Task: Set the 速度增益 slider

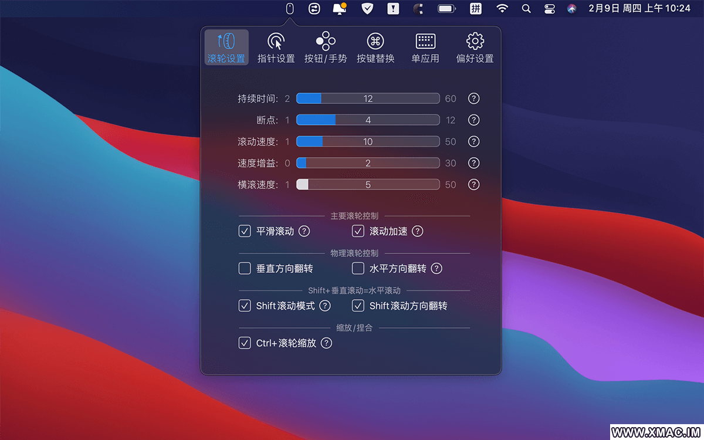Action: coord(368,163)
